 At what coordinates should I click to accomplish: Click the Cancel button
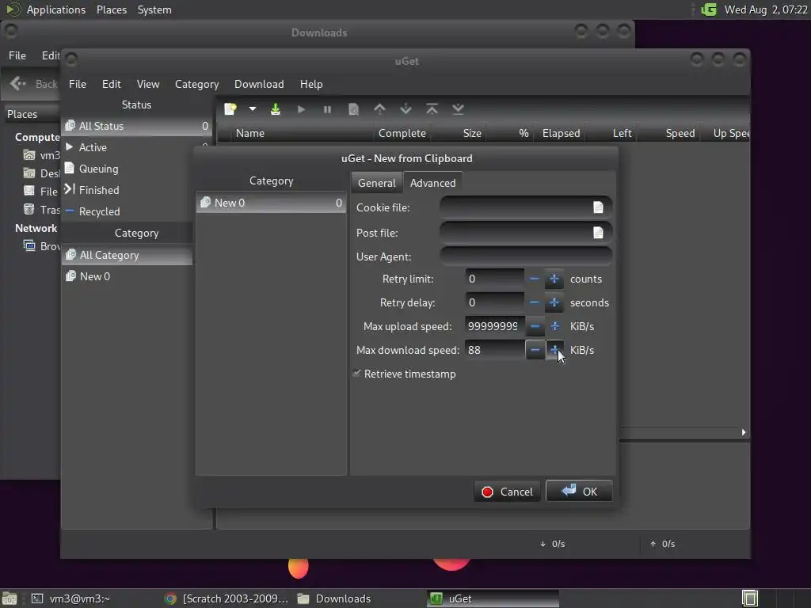click(x=507, y=492)
